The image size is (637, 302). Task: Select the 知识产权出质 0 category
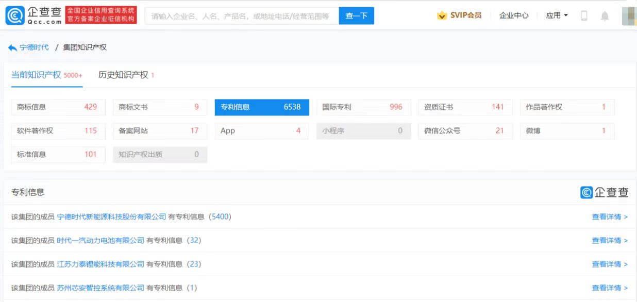tap(160, 155)
